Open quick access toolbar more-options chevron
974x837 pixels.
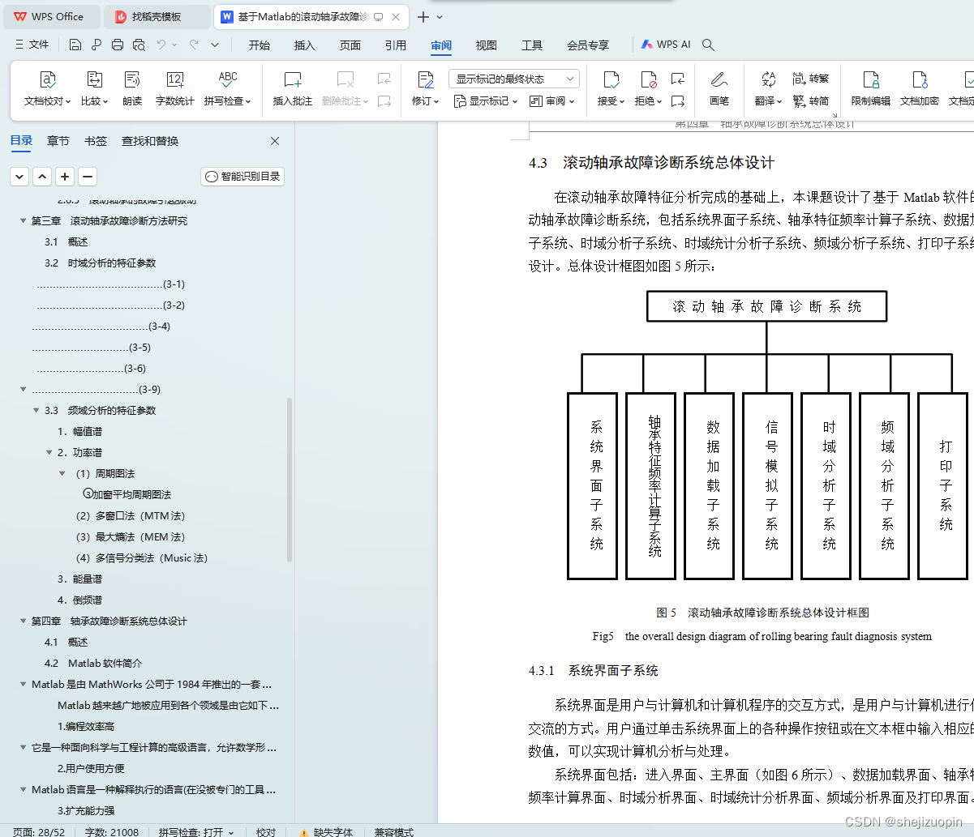[x=215, y=45]
